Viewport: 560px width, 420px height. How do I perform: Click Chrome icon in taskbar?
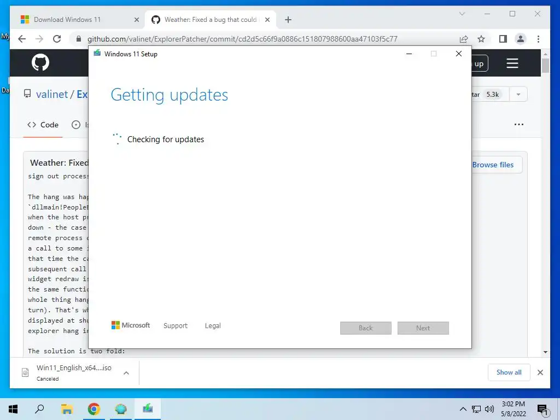coord(94,409)
